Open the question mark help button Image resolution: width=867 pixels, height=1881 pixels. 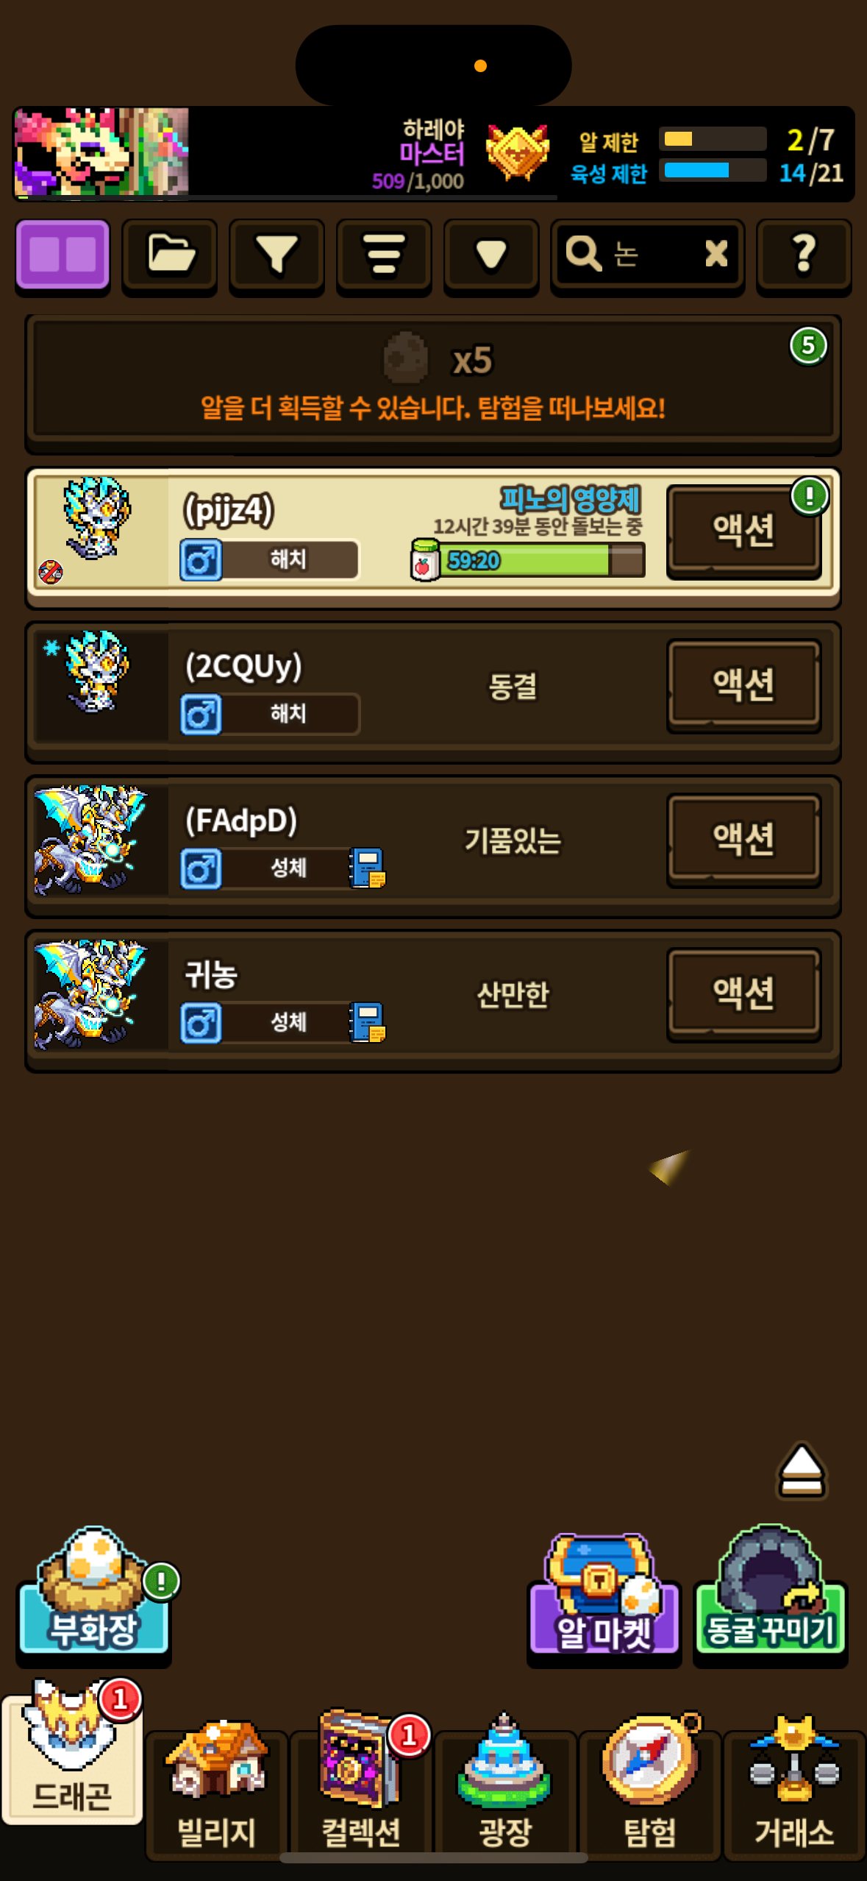point(804,255)
